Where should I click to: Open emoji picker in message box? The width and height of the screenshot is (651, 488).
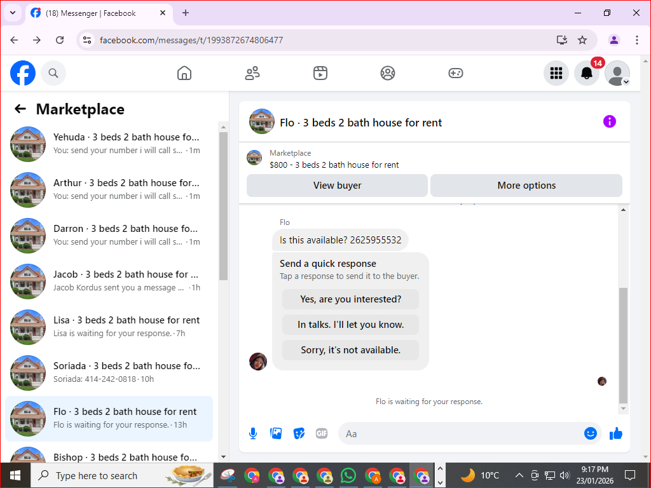pyautogui.click(x=591, y=433)
